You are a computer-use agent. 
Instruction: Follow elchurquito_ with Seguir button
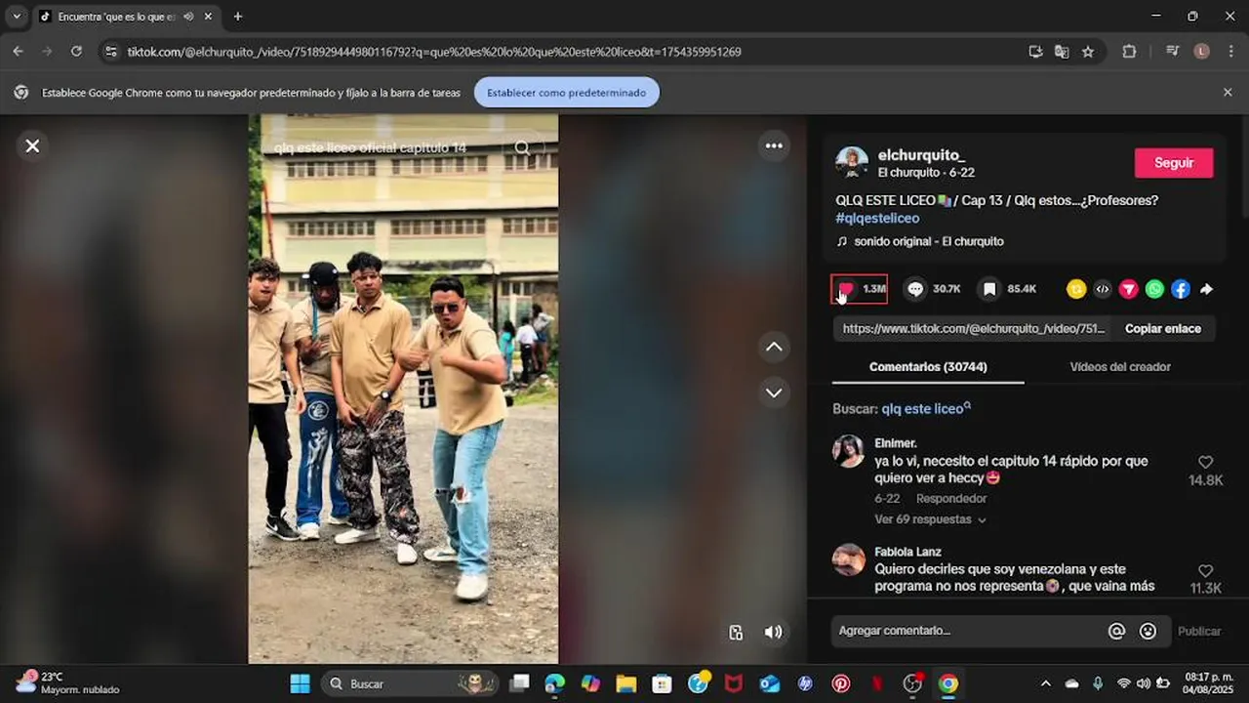(1174, 163)
